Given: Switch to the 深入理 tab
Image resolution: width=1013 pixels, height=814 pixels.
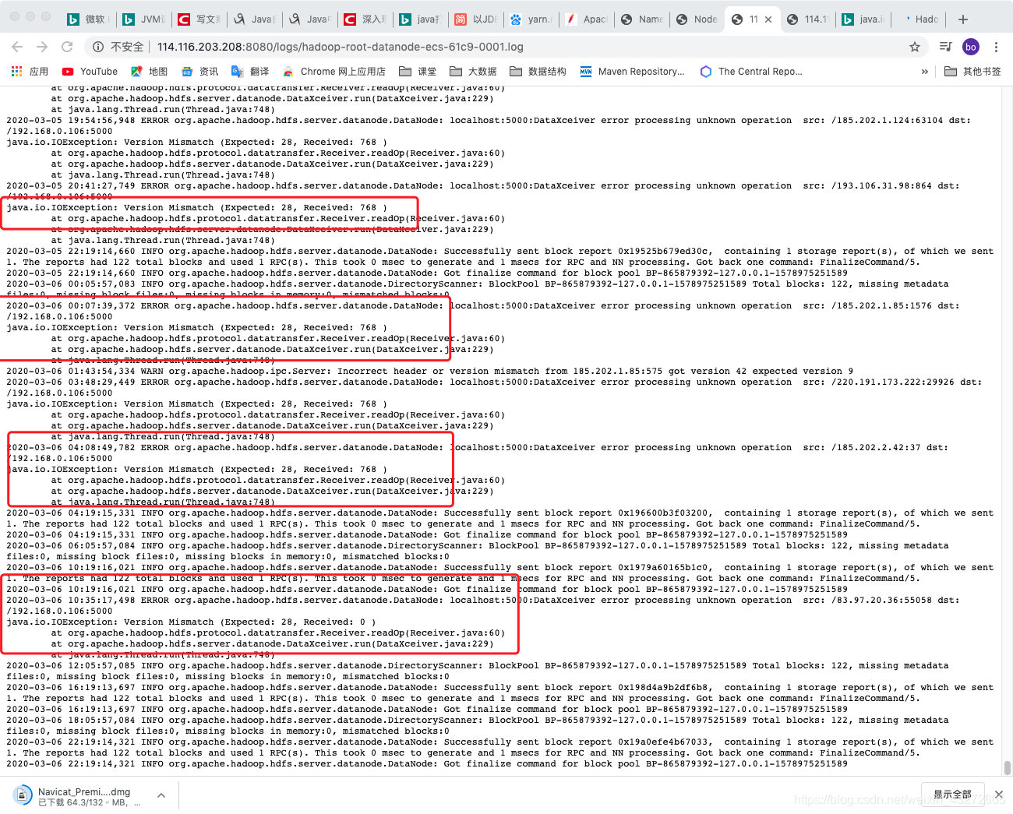Looking at the screenshot, I should (x=365, y=19).
